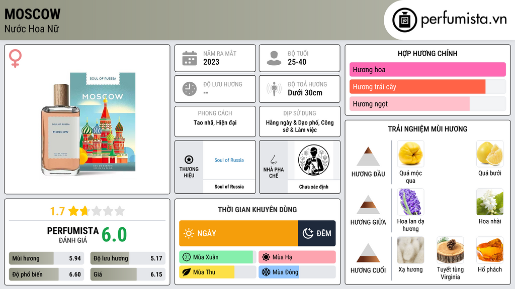Viewport: 515px width, 289px height.
Task: Open the Soul of Russia brand link
Action: coord(229,160)
